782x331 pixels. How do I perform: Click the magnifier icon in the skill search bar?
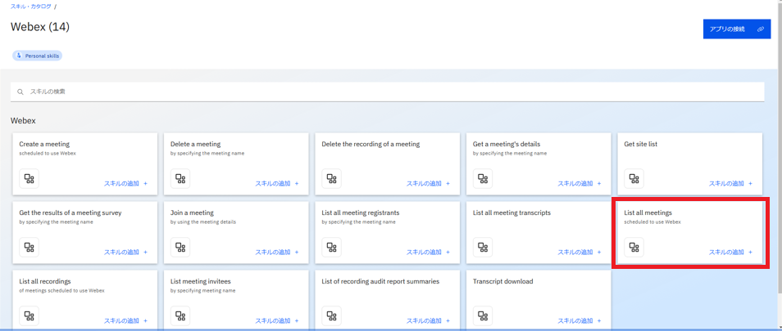[20, 92]
